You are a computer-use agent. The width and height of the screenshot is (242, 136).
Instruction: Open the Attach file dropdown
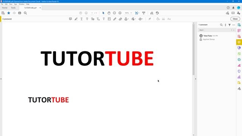(133, 19)
